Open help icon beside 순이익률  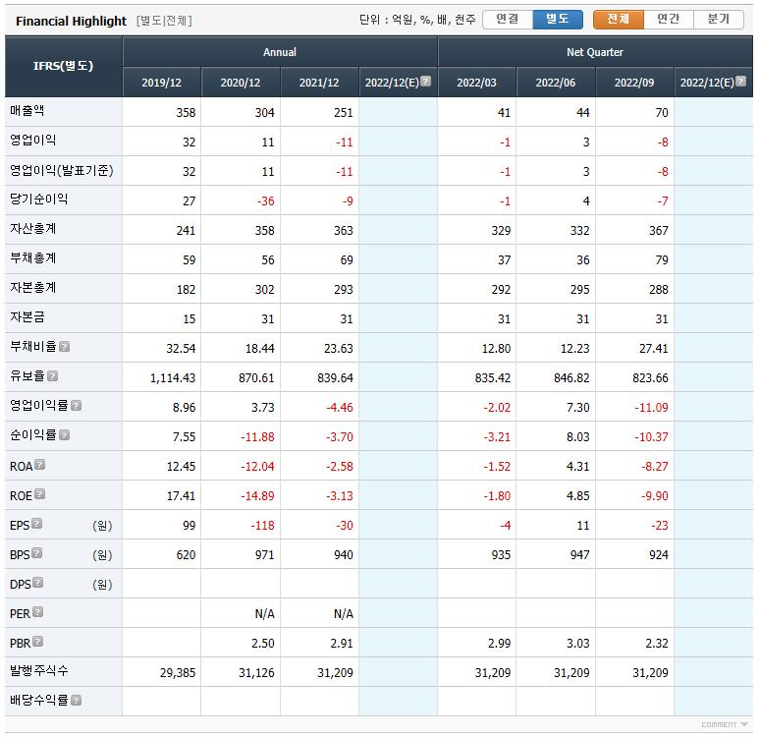point(65,435)
